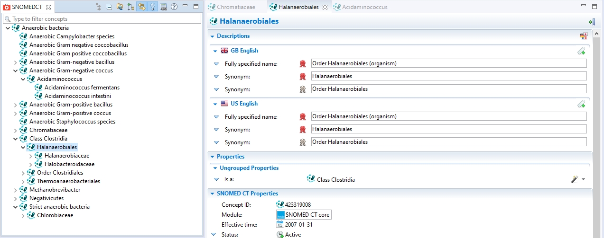Viewport: 604px width, 238px height.
Task: Select Acidaminococcus fermentans in tree
Action: coord(82,88)
